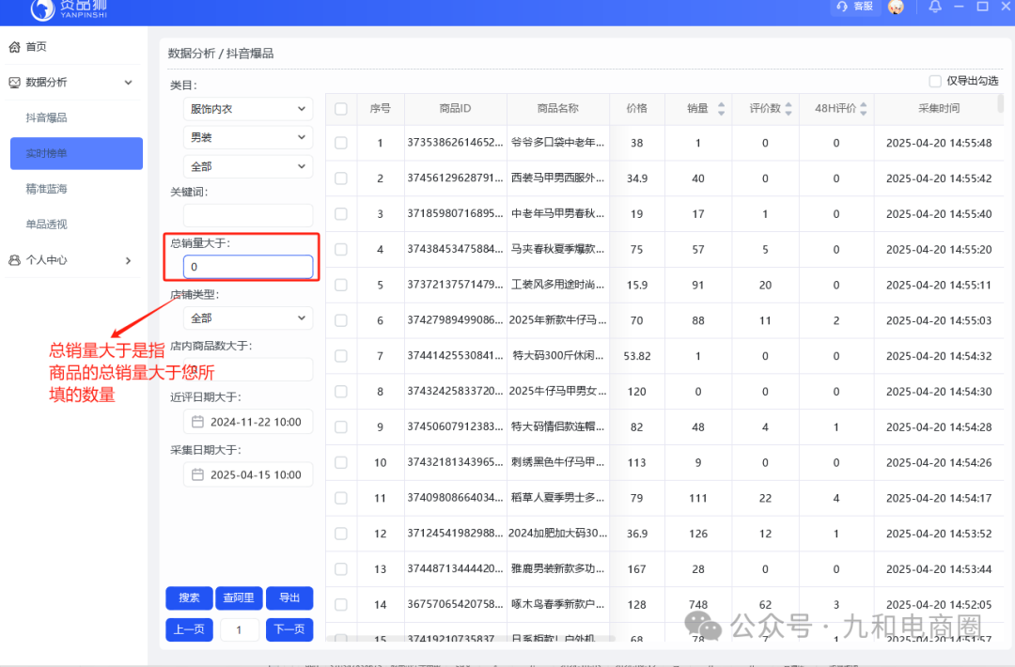This screenshot has height=667, width=1015.
Task: Open the 店铺类型 全部 dropdown
Action: click(247, 318)
